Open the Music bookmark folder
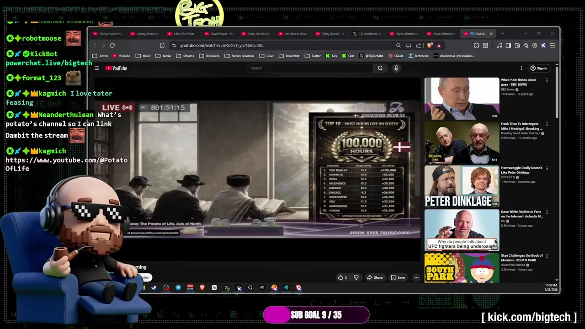This screenshot has height=329, width=585. click(143, 56)
